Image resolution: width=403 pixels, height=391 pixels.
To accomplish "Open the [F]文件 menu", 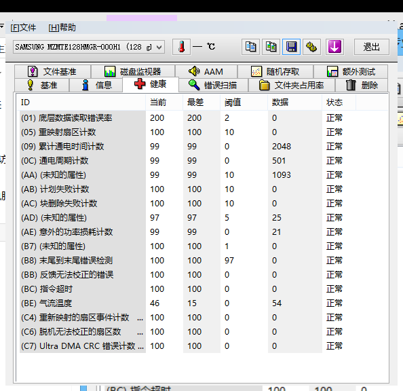I will point(23,28).
